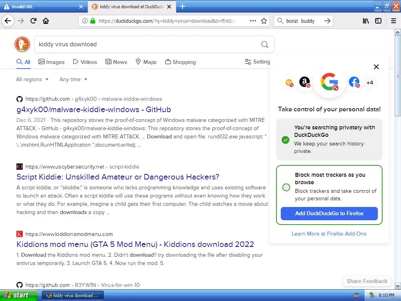
Task: Click GitHub favicon of Virus-for-win-10 result
Action: [x=20, y=285]
